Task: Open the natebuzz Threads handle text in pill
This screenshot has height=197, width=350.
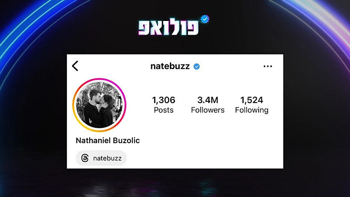Action: tap(108, 159)
